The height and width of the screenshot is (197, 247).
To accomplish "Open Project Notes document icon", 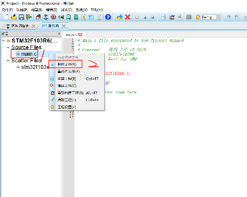I will click(x=99, y=17).
